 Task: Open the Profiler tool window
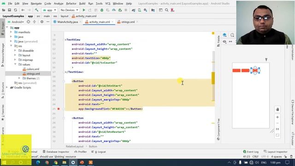(81, 152)
